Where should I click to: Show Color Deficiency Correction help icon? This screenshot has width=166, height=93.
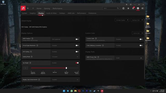click(x=103, y=45)
